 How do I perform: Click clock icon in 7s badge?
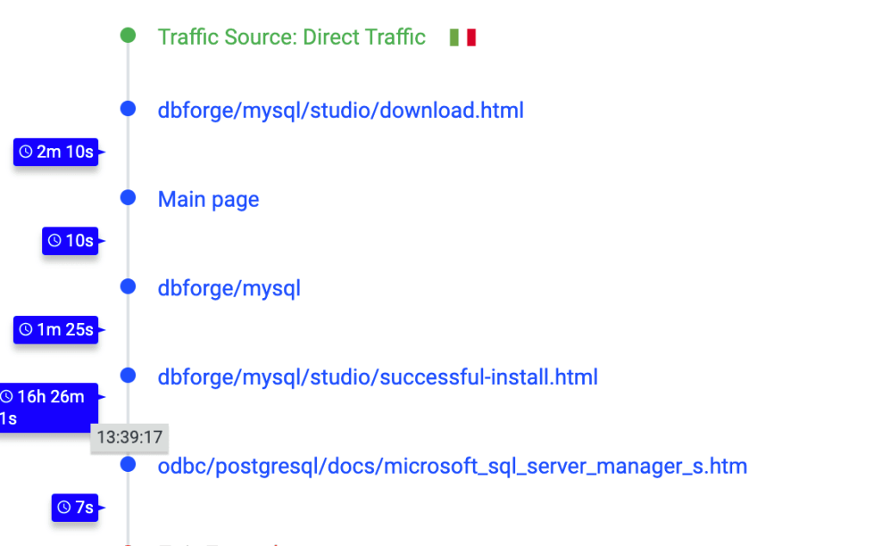[64, 507]
